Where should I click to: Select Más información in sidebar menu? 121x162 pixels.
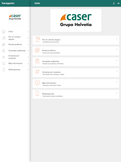15,63
